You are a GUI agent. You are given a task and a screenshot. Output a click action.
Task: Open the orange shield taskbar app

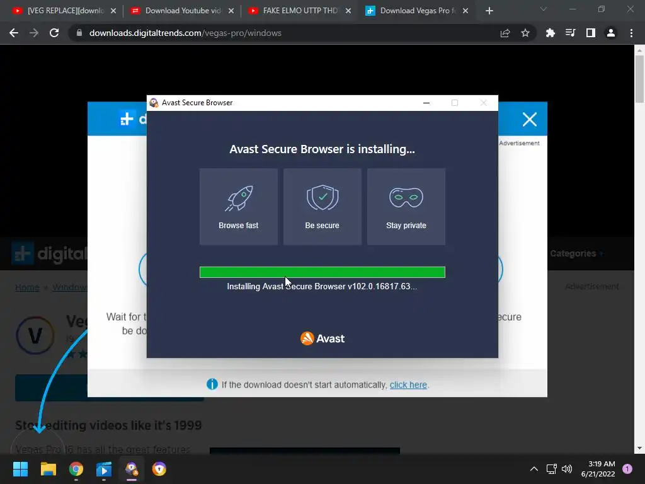click(159, 469)
